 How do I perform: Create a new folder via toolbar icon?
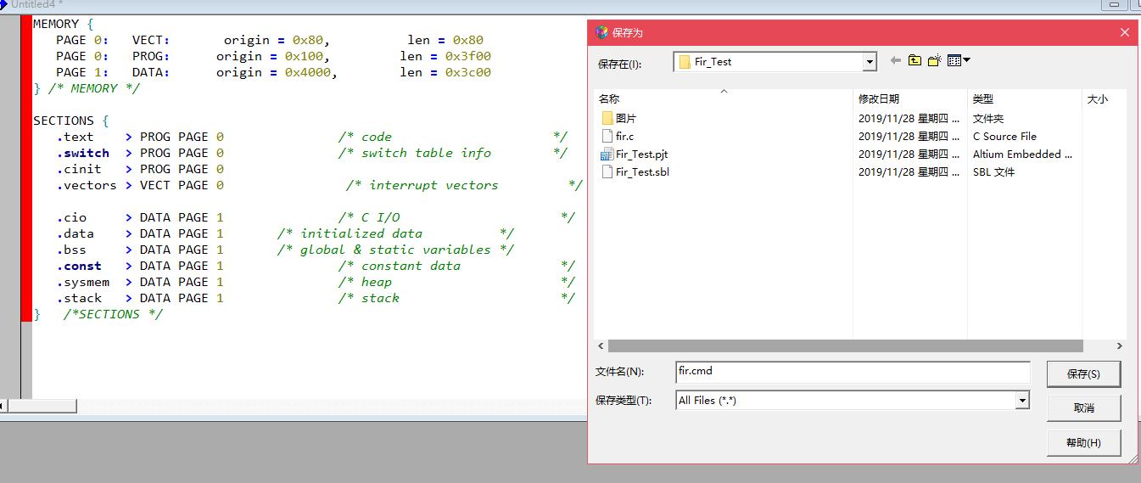(x=934, y=61)
